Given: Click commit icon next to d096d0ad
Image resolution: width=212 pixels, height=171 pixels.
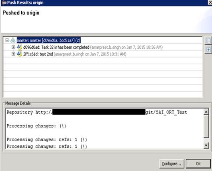Looking at the screenshot, I should (x=19, y=47).
